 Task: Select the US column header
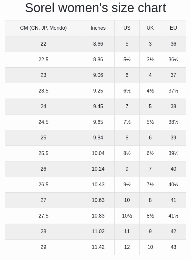[x=127, y=28]
